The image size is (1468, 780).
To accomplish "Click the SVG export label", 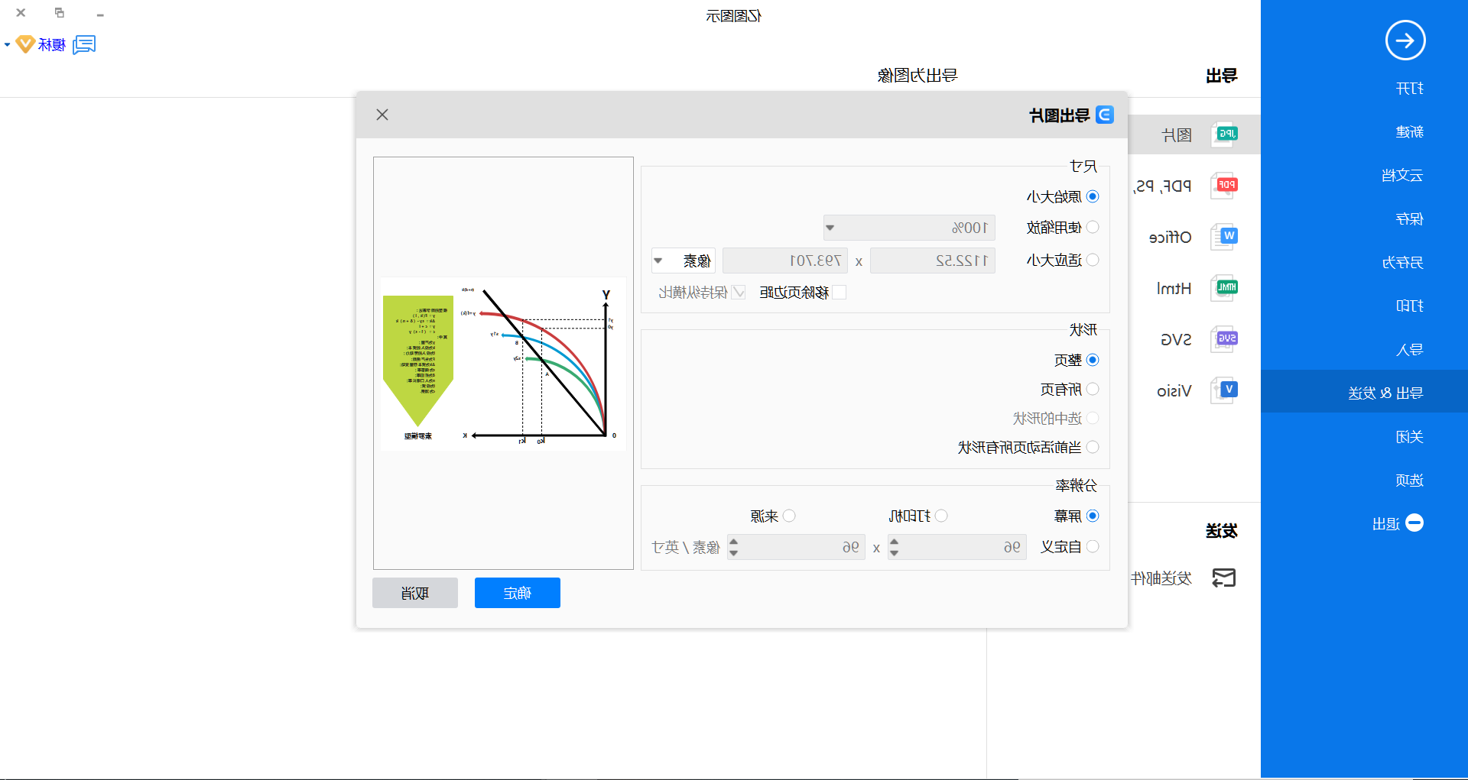I will tap(1176, 340).
